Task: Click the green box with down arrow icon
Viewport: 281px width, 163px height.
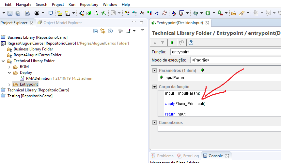Action: (x=96, y=13)
